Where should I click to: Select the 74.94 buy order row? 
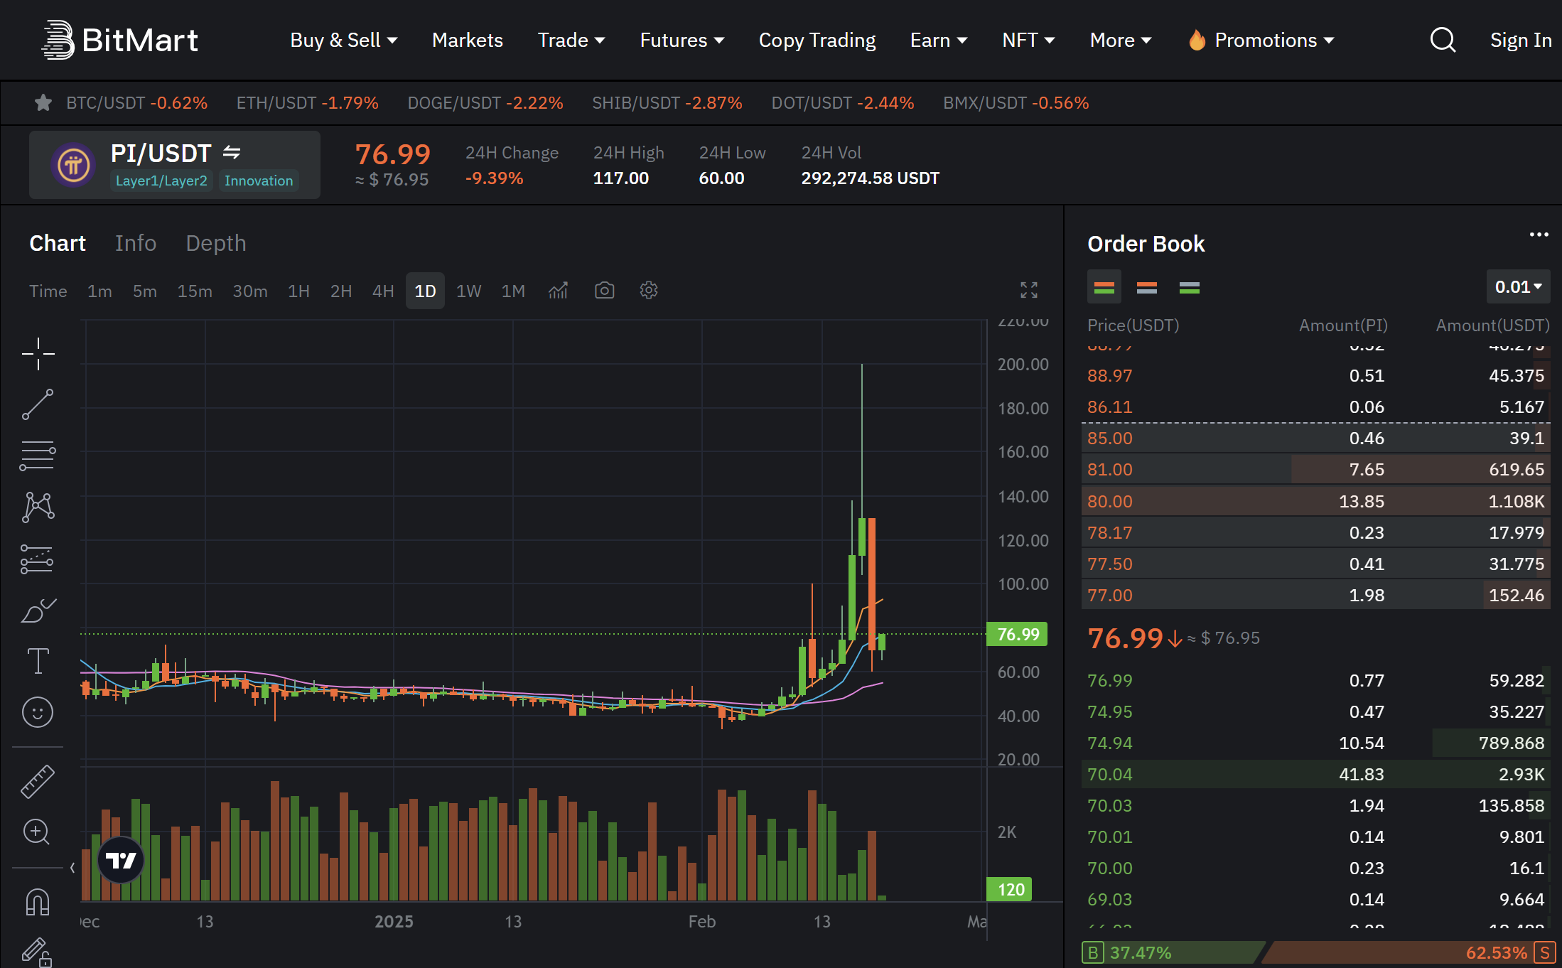coord(1315,743)
